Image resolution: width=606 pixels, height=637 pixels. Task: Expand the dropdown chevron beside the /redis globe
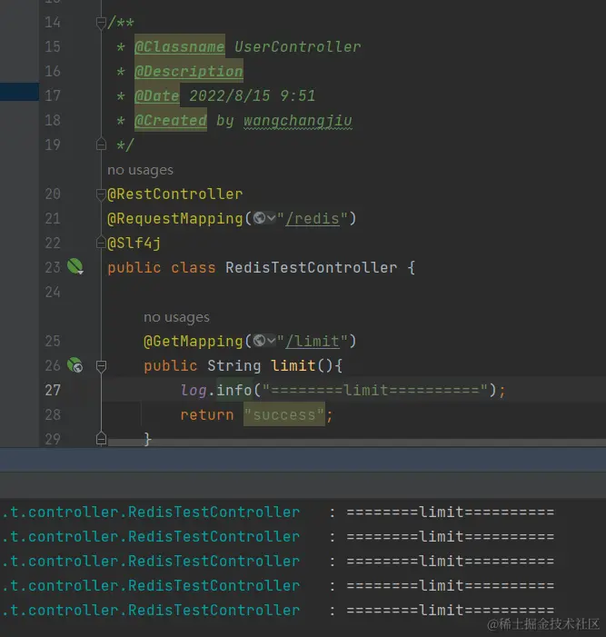(x=271, y=219)
